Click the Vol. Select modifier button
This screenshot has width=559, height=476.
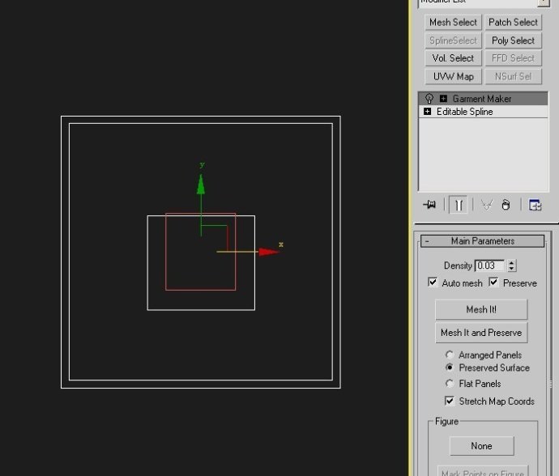[453, 58]
